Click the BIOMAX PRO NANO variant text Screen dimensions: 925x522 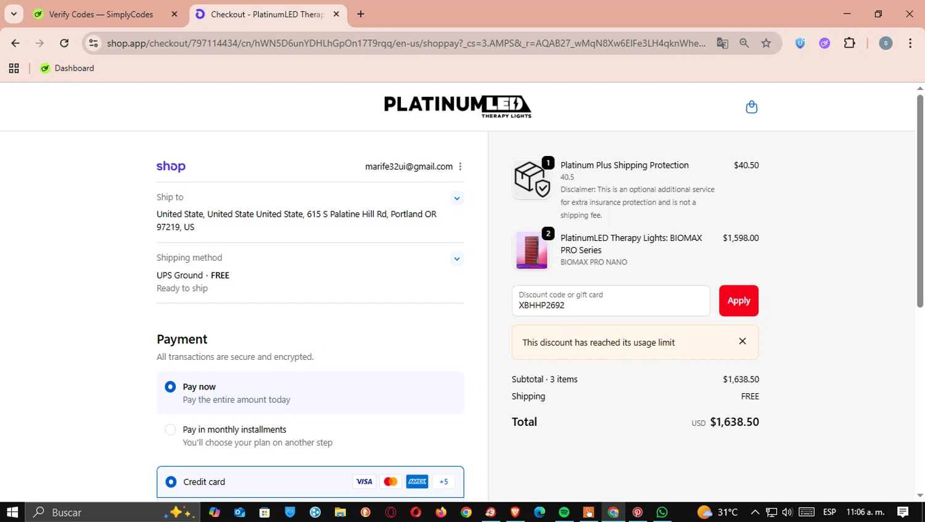594,262
